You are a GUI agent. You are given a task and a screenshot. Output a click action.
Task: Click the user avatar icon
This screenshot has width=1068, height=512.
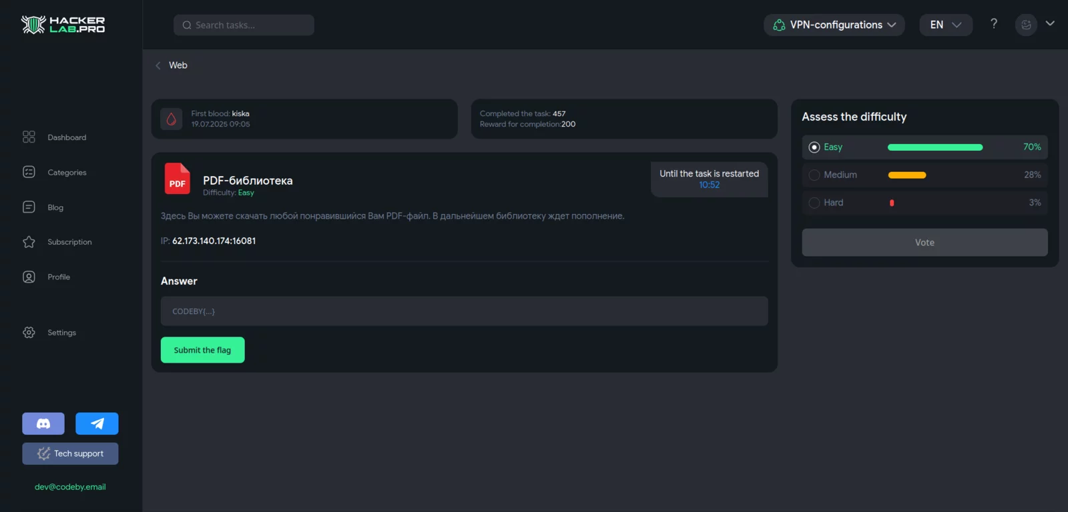[x=1026, y=25]
